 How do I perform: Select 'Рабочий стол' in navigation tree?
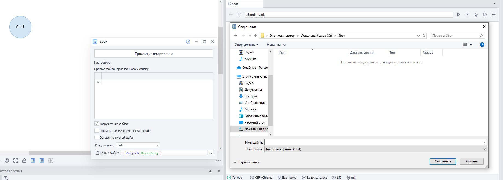coord(252,122)
